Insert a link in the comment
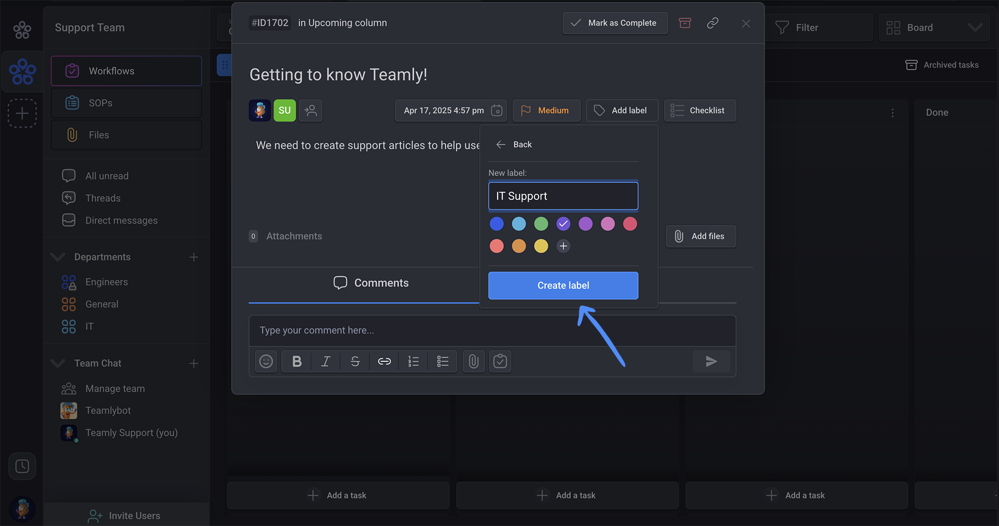Screen dimensions: 999x526 tap(384, 361)
